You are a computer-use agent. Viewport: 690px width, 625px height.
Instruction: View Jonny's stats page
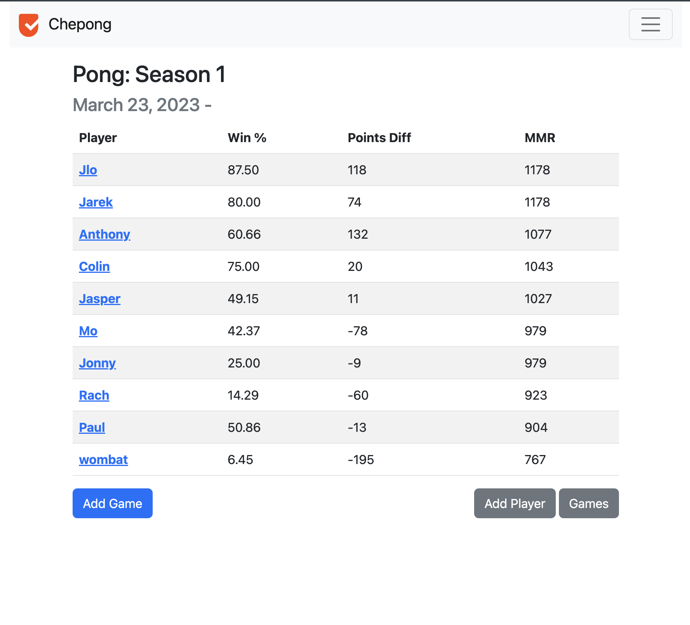[x=97, y=363]
